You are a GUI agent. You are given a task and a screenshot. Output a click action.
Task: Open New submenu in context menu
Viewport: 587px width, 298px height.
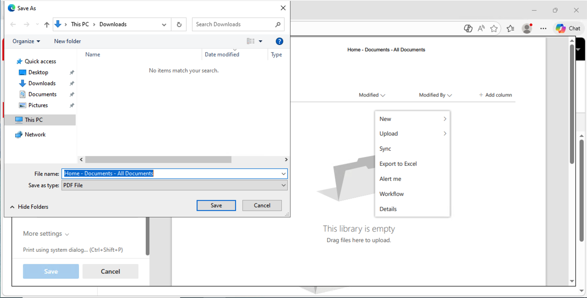point(412,119)
